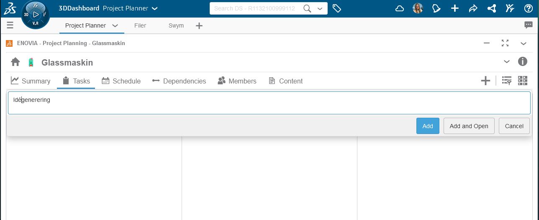Expand the search options dropdown arrow
This screenshot has height=220, width=539.
click(x=320, y=8)
